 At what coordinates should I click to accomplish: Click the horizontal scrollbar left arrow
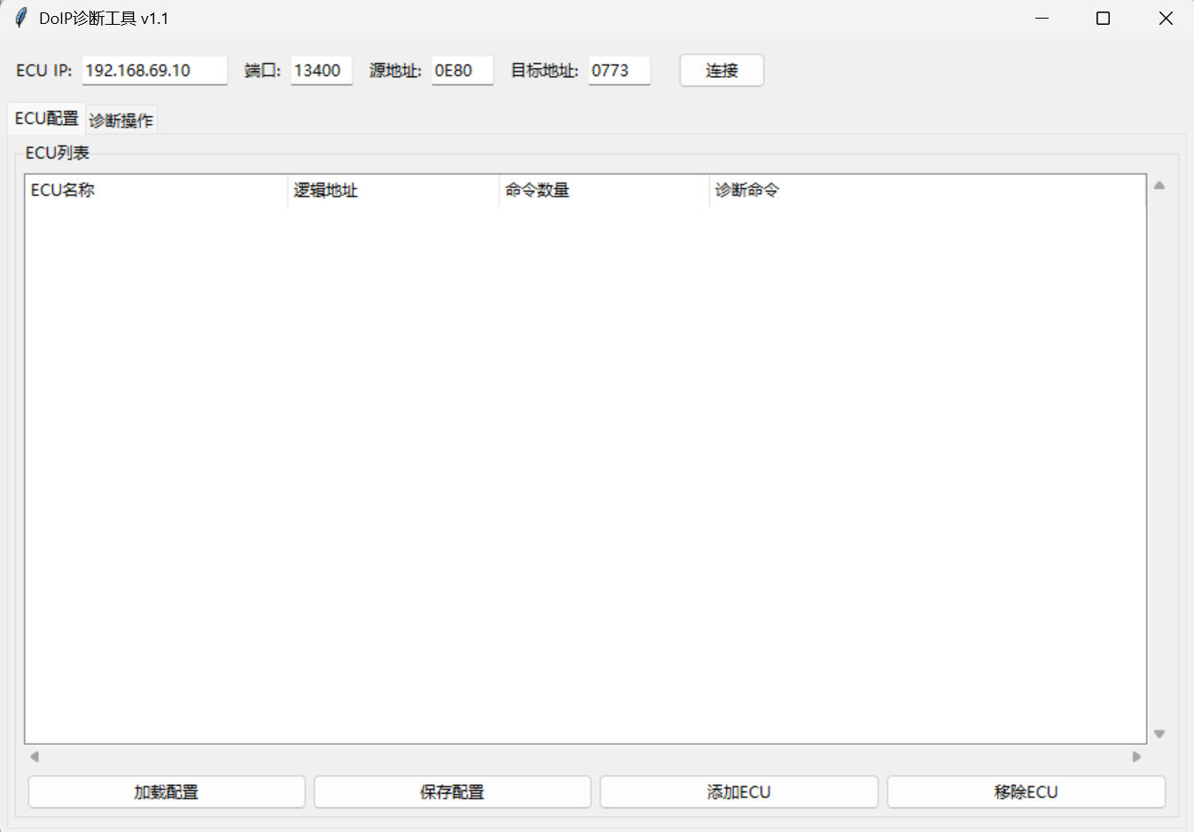[35, 757]
